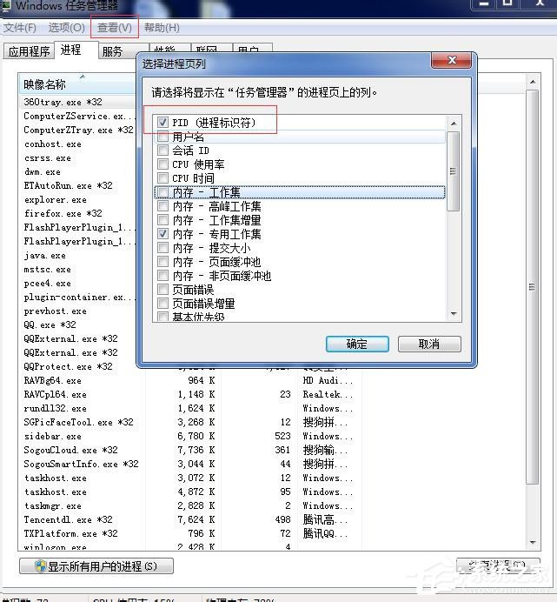557x602 pixels.
Task: Select process RAVBg64.exe
Action: (x=52, y=380)
